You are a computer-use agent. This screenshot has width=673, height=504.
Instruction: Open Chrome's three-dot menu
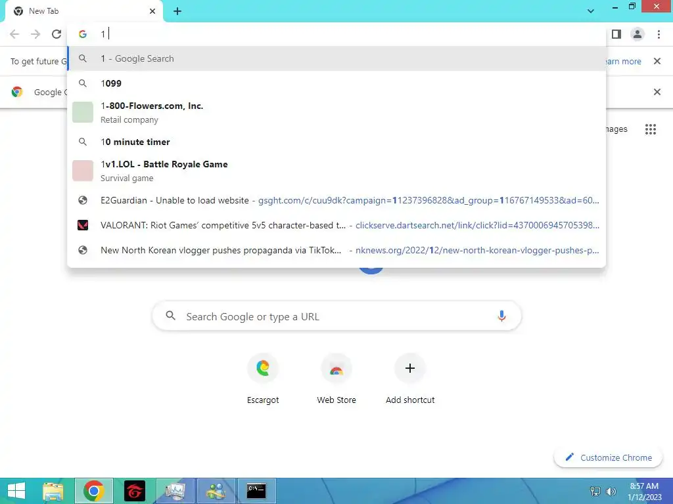(659, 34)
